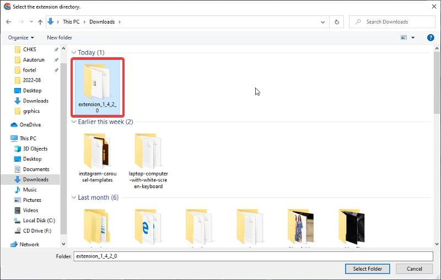Create a New folder
This screenshot has height=280, width=441.
click(60, 37)
